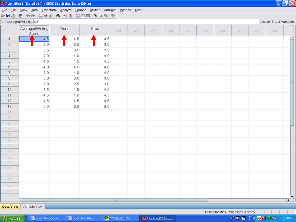Viewport: 296px width, 222px height.
Task: Click the Weight Cases scale icon
Action: [83, 15]
